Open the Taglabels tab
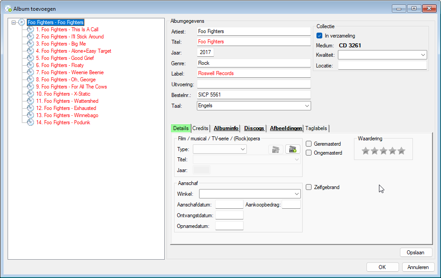 pos(316,128)
